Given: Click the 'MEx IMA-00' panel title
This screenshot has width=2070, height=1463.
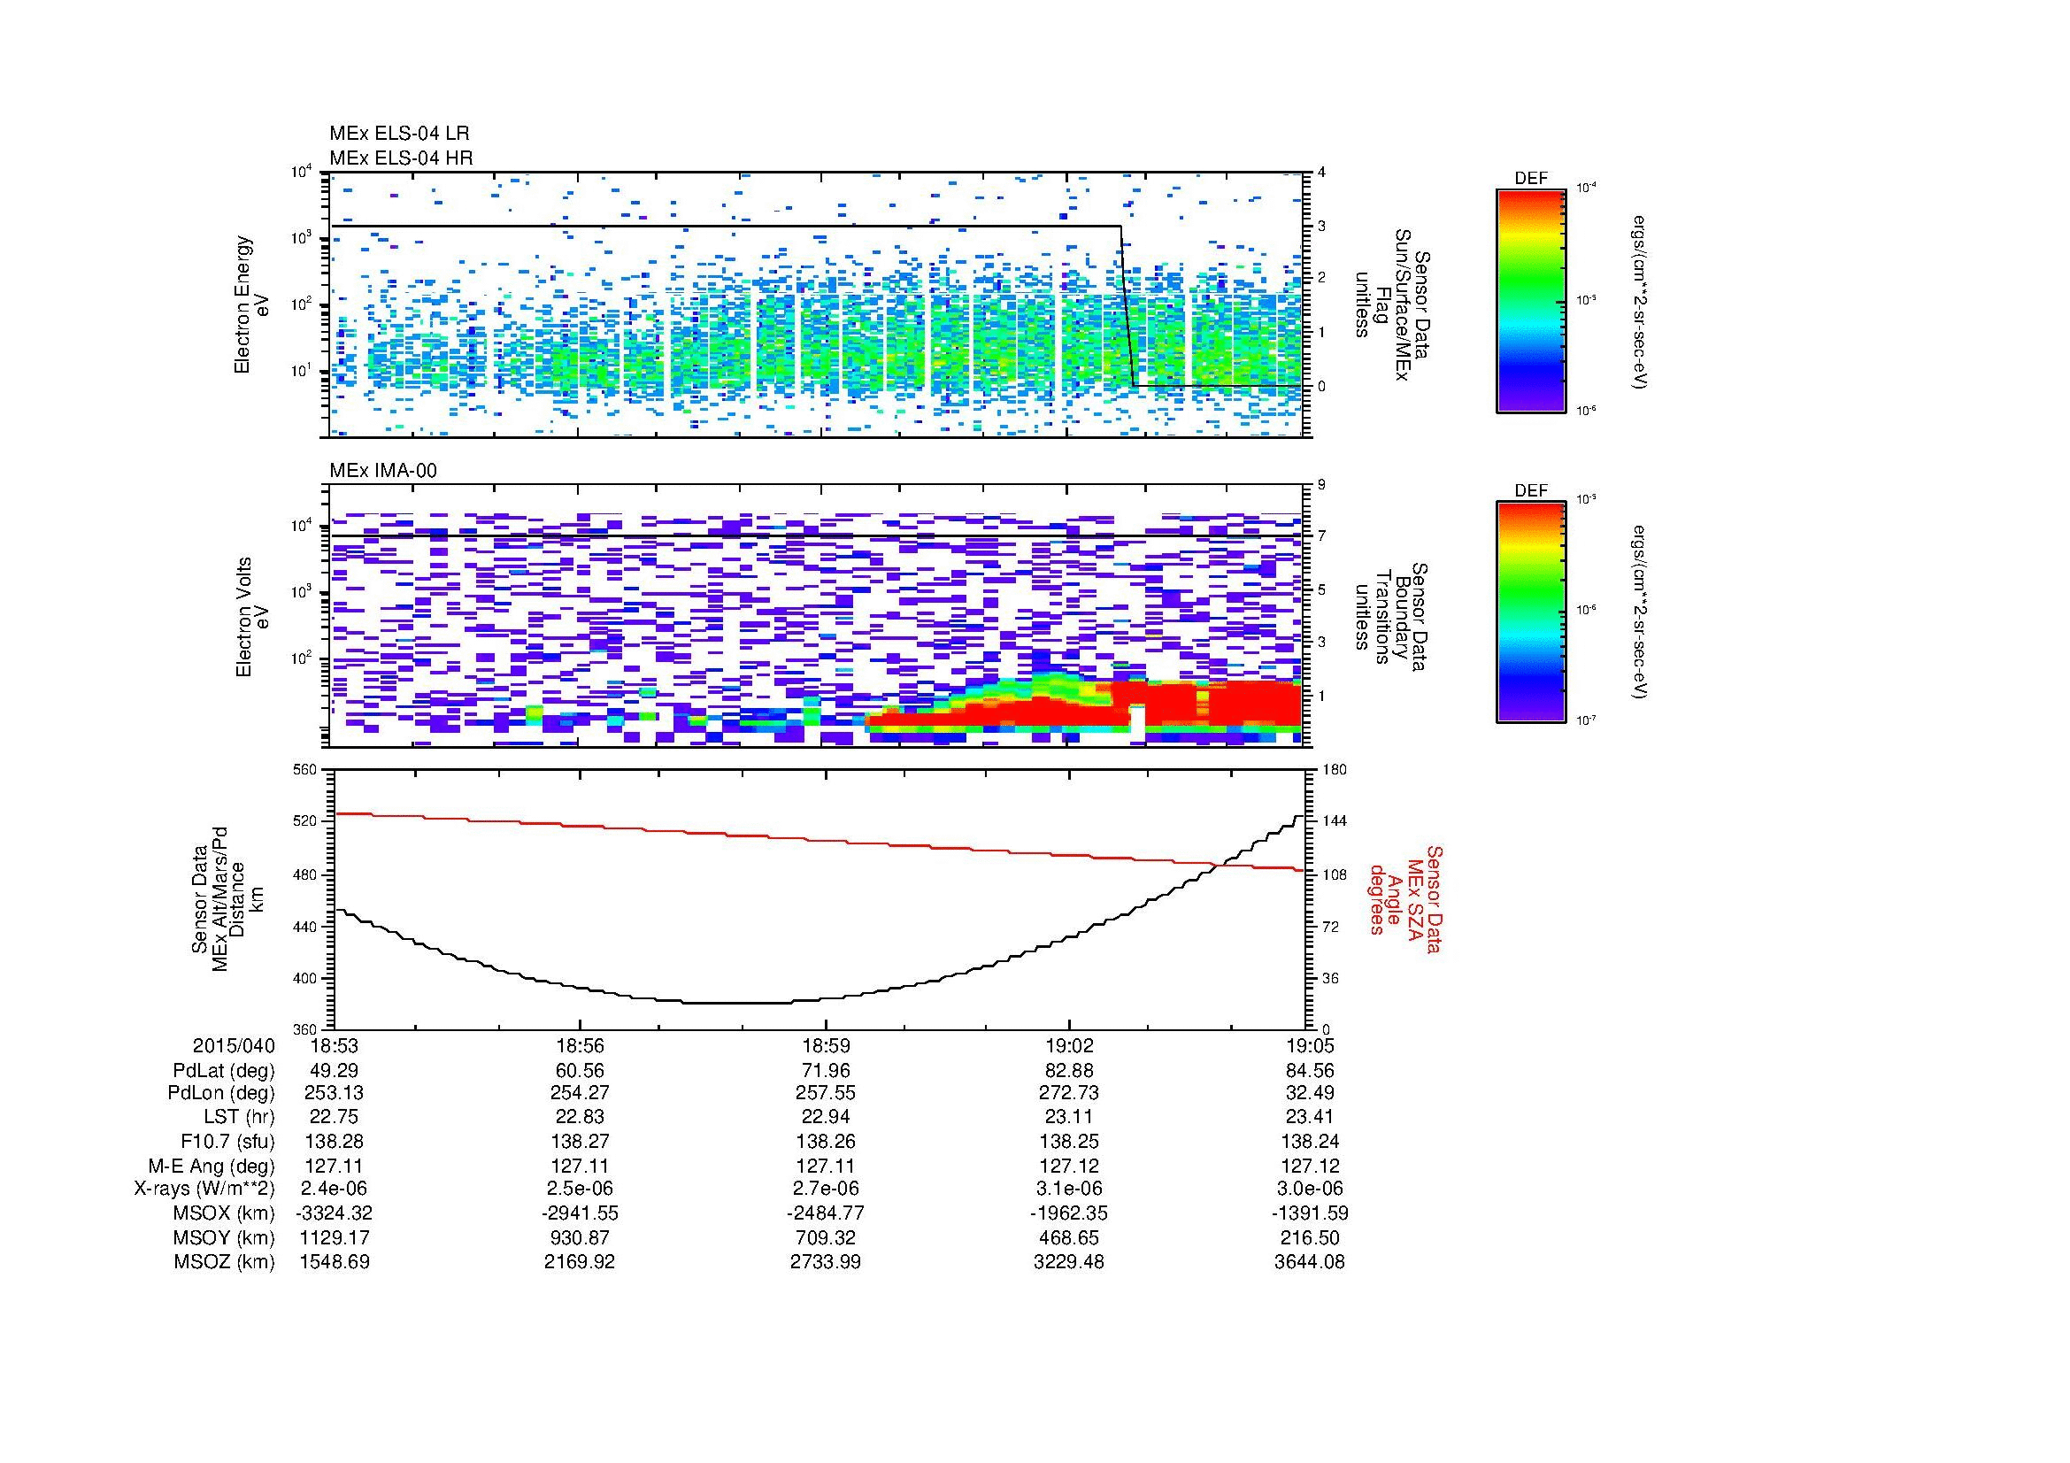Looking at the screenshot, I should point(383,471).
